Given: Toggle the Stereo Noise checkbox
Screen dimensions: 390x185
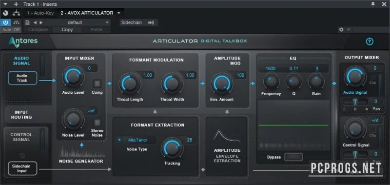Looking at the screenshot, I should point(97,122).
